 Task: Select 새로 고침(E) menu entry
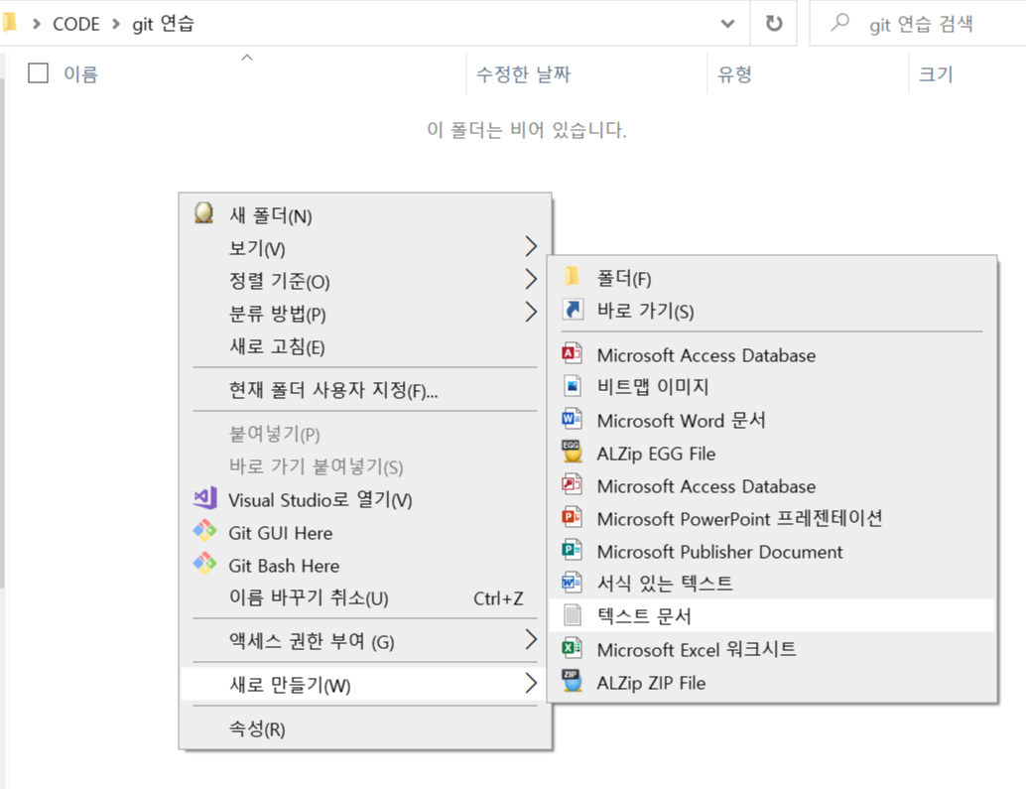point(365,346)
